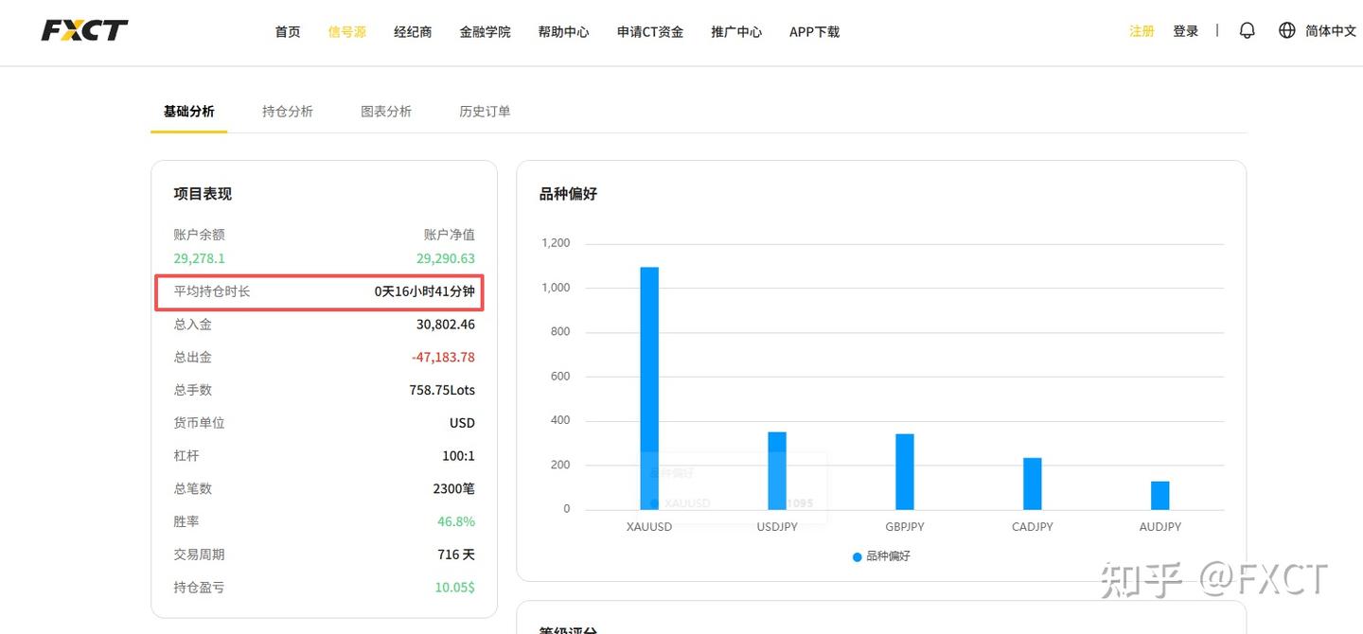The height and width of the screenshot is (634, 1363).
Task: Click the XAUUSD axis label
Action: pos(649,527)
